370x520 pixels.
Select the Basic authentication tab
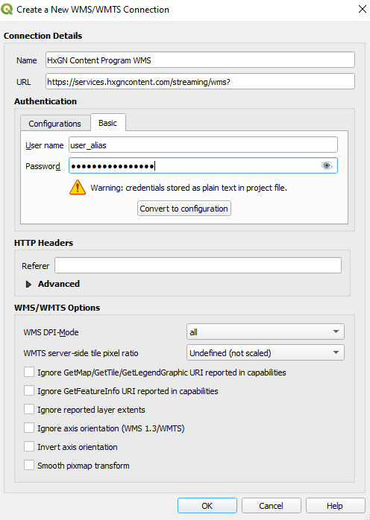[x=108, y=123]
